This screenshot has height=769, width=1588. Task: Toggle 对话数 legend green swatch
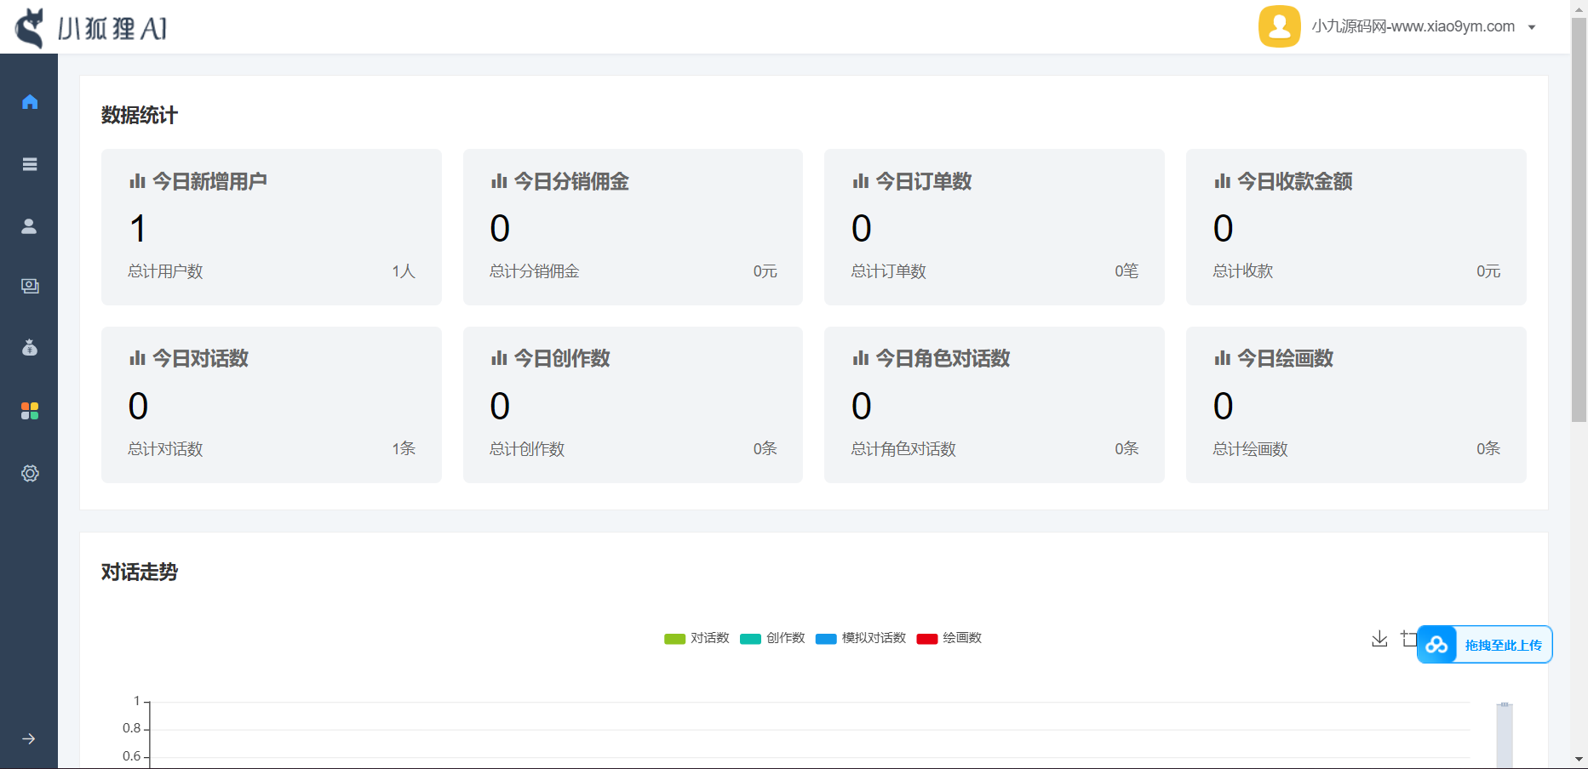tap(674, 639)
